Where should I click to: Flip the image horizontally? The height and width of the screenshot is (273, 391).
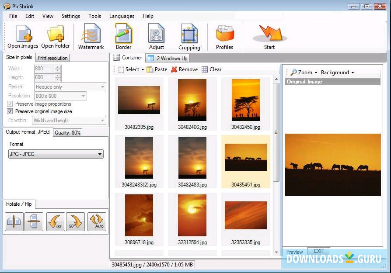coord(14,221)
